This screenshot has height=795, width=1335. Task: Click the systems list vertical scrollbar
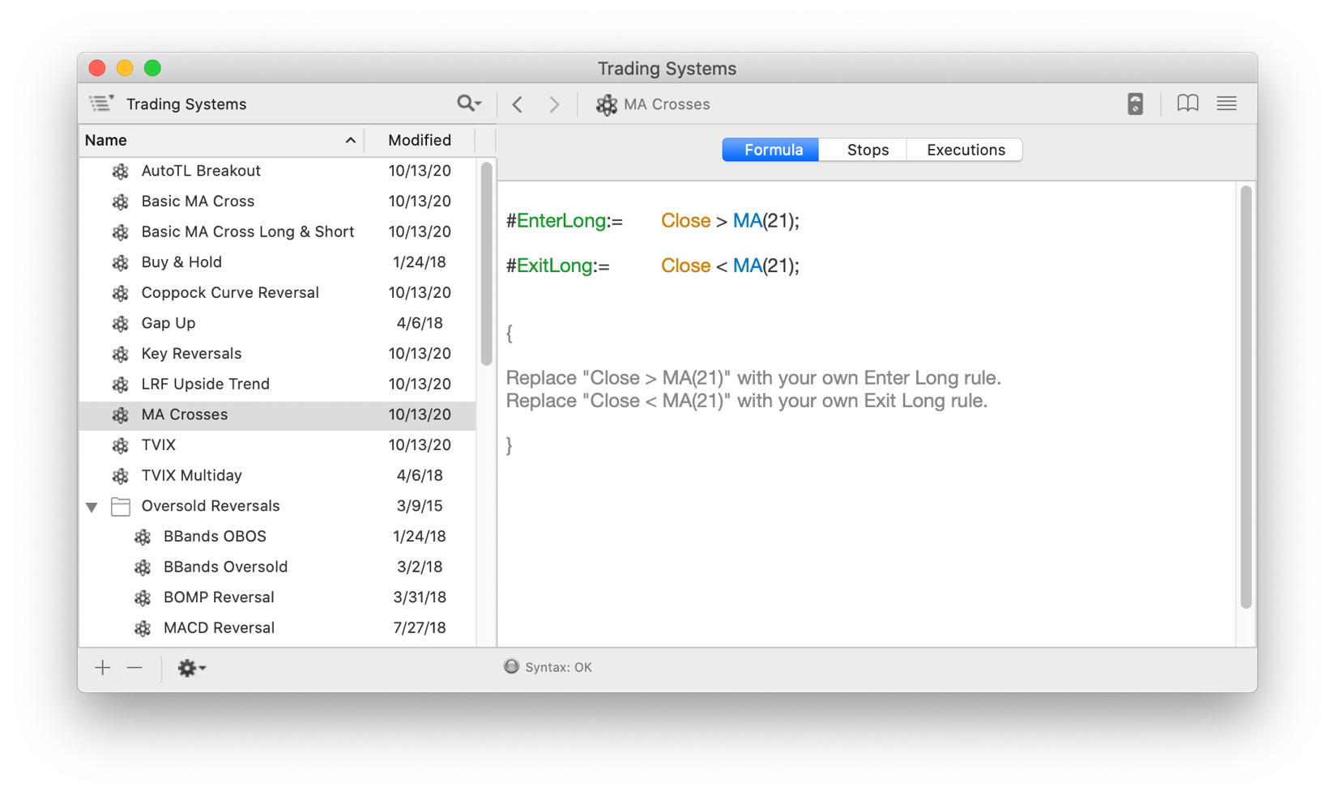(486, 264)
